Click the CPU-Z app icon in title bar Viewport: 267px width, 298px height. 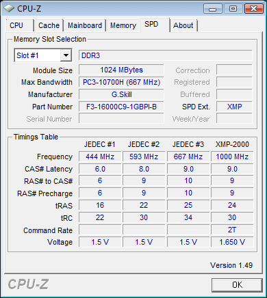click(9, 8)
